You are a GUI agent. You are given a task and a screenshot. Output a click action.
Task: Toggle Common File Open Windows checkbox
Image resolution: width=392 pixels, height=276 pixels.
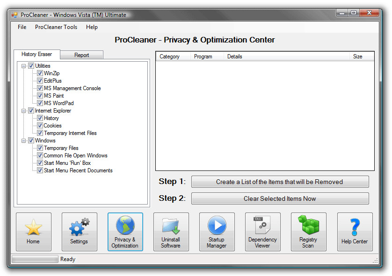click(40, 156)
